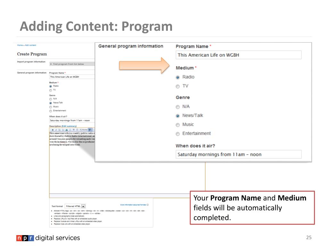
Task: Click the Bold icon in description editor toolbar
Action: [53, 130]
